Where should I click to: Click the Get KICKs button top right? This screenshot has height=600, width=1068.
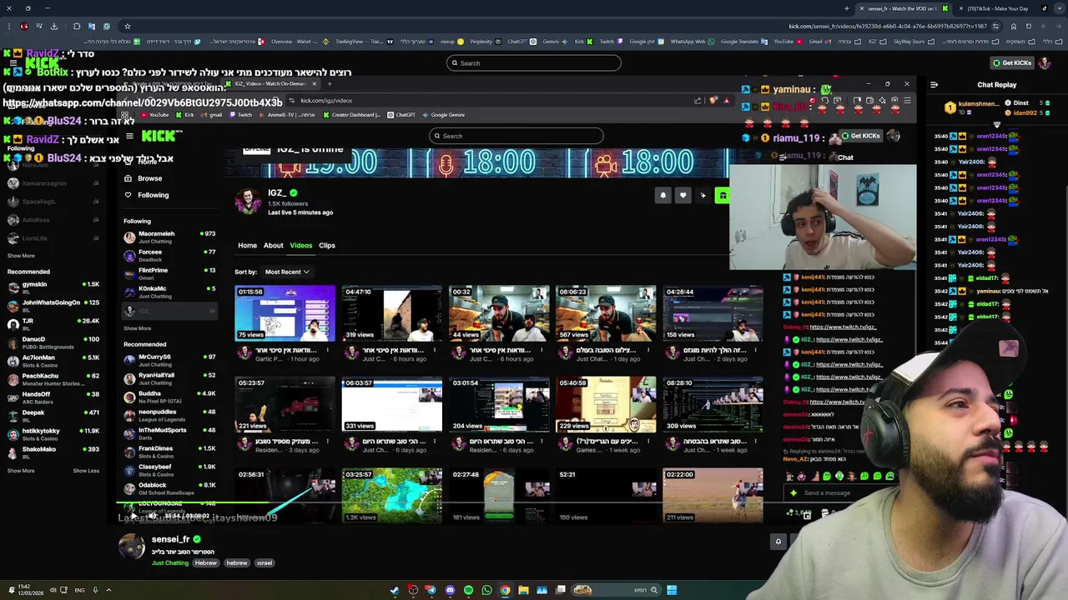point(1012,62)
